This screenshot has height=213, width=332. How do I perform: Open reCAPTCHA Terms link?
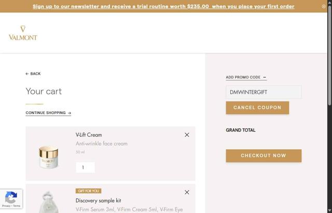17,206
